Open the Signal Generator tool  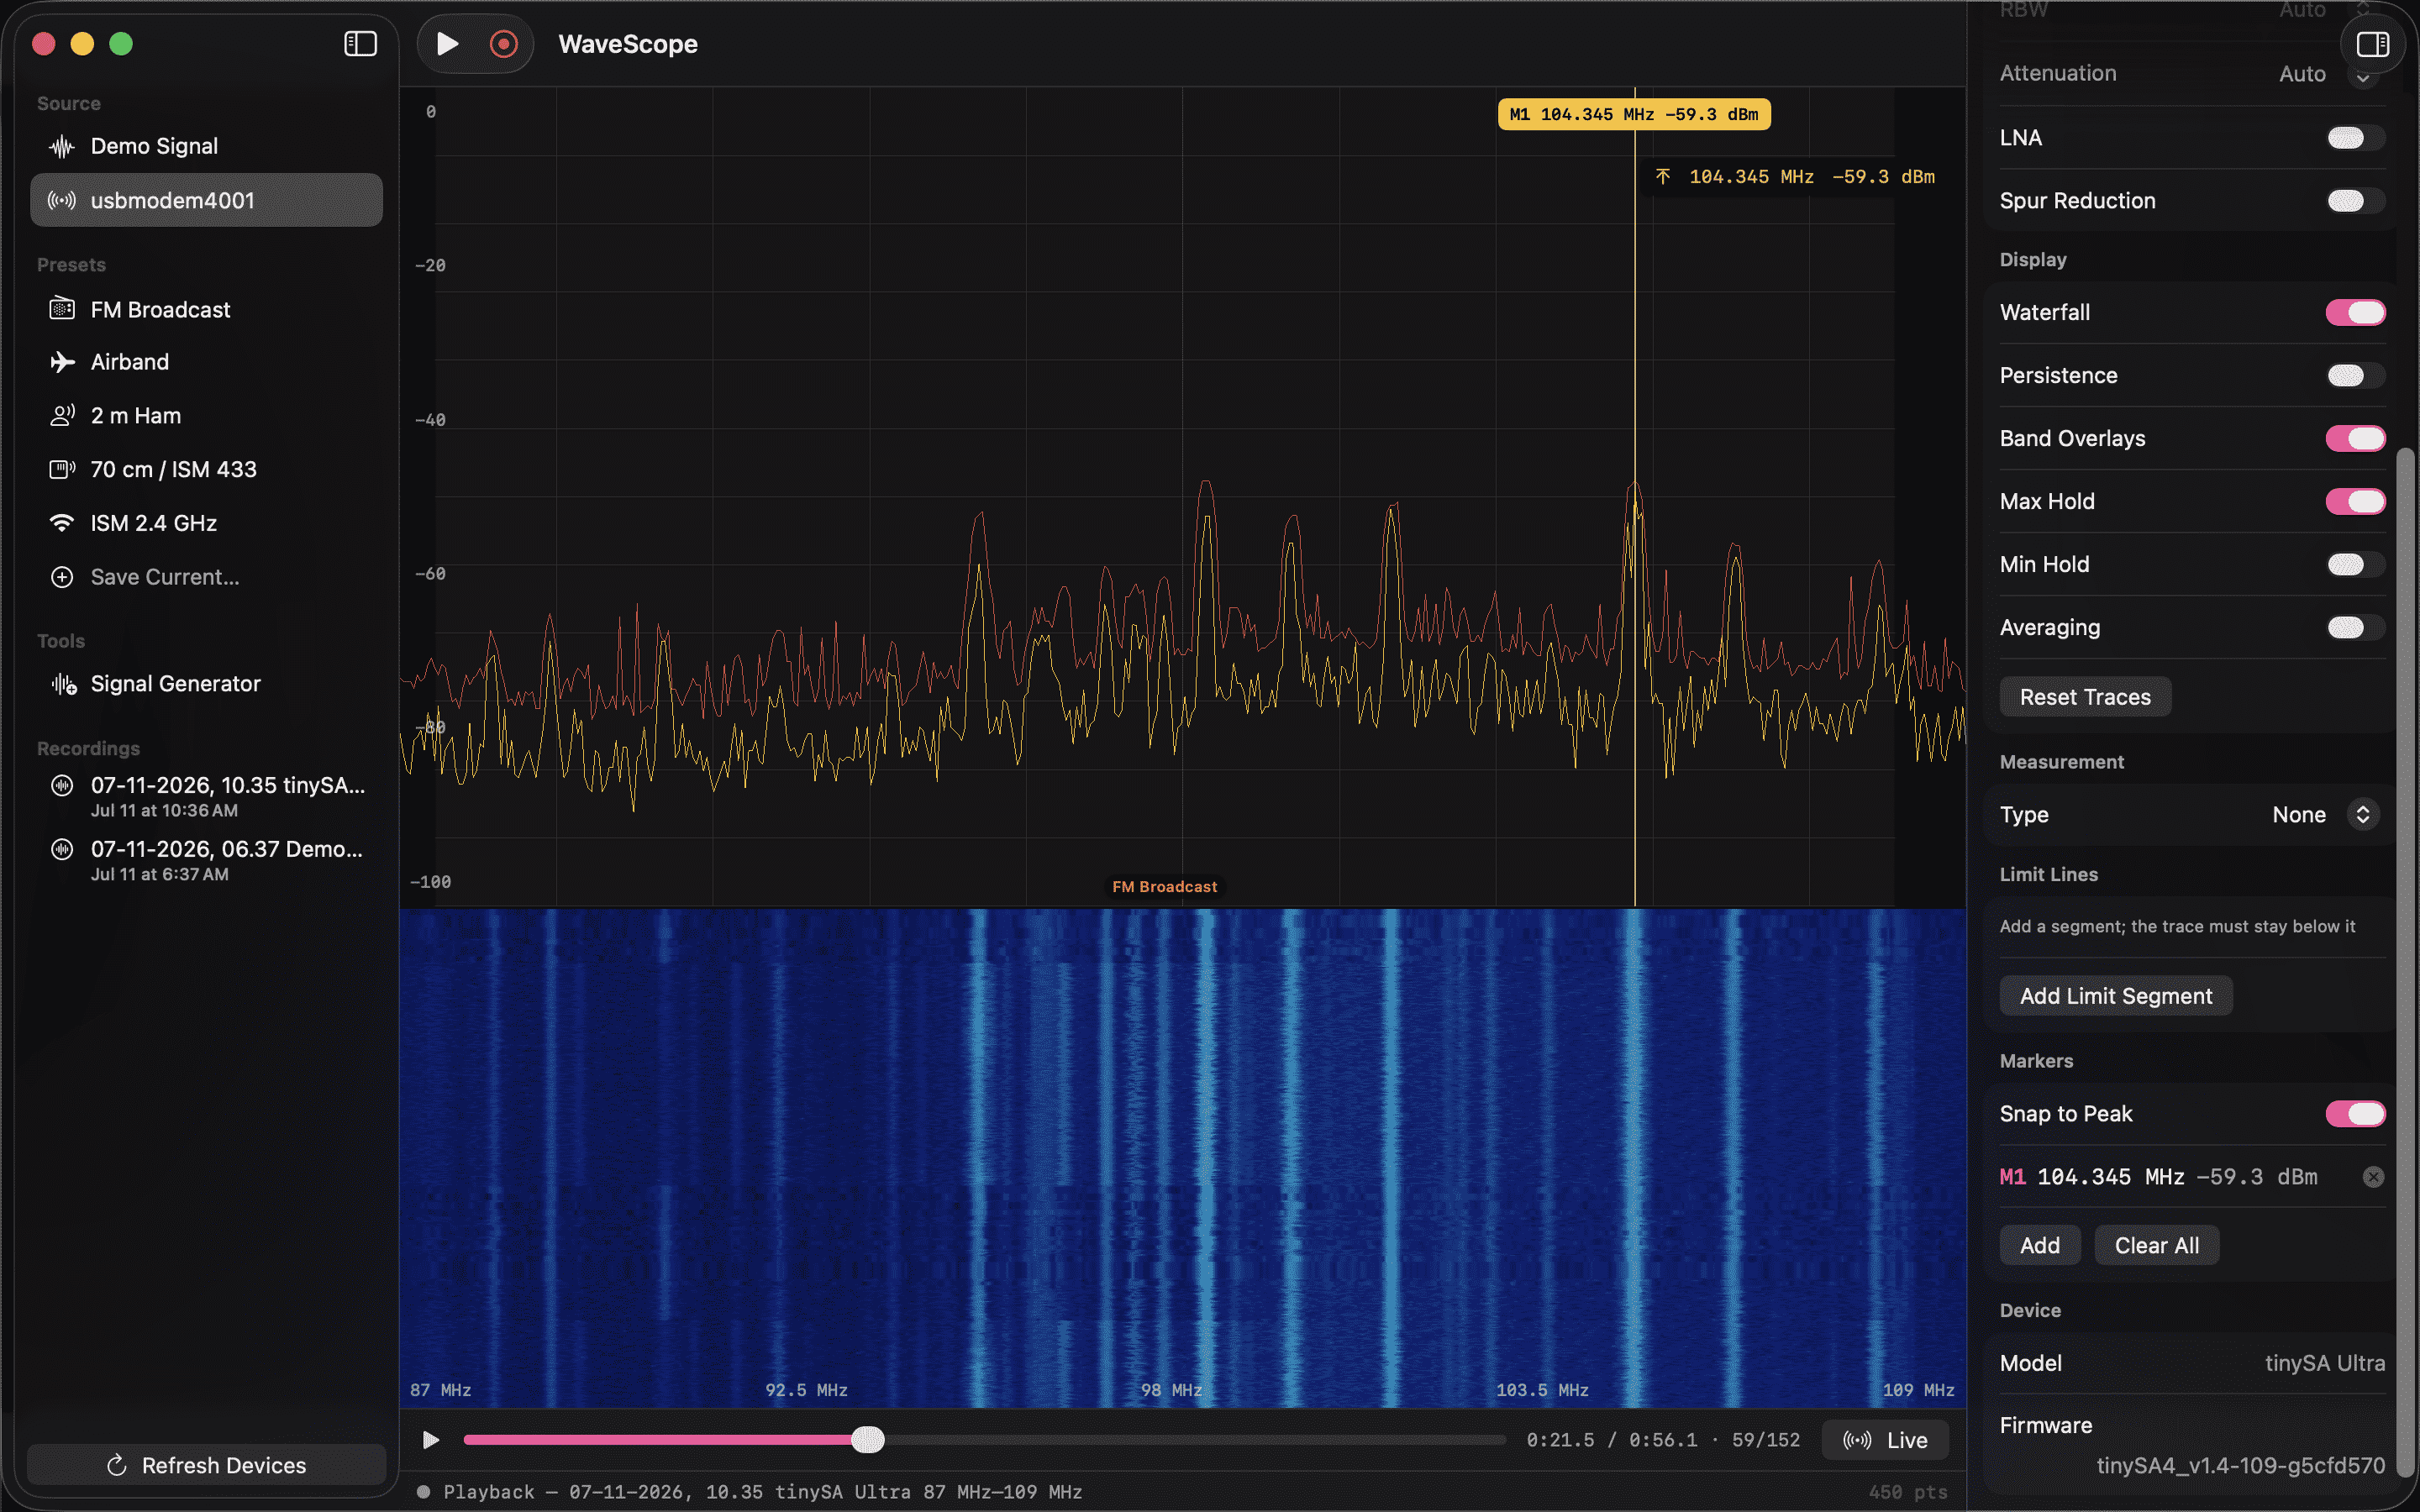[206, 684]
